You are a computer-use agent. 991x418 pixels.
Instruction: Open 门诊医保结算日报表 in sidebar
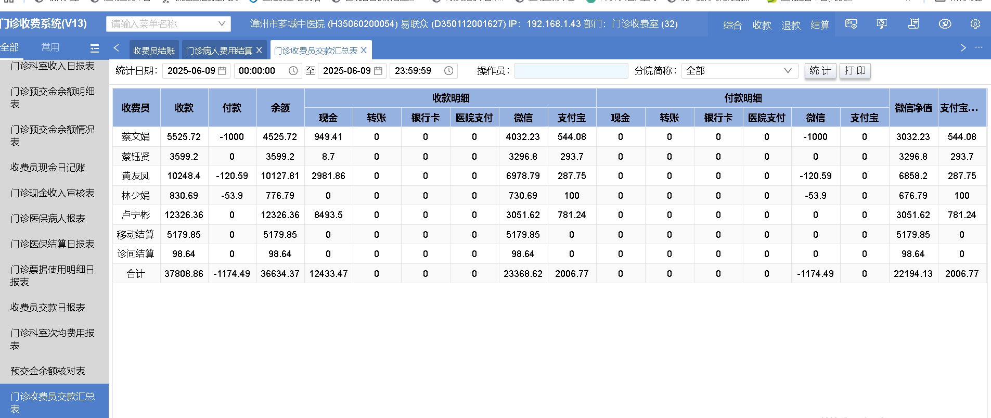[x=53, y=244]
